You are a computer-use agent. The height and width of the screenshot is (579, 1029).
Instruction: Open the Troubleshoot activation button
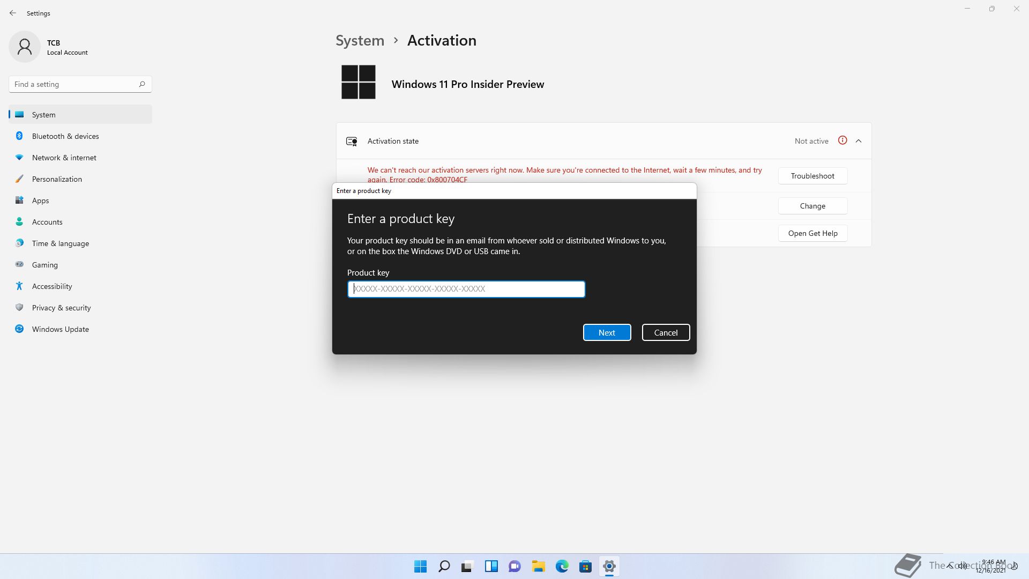(812, 176)
